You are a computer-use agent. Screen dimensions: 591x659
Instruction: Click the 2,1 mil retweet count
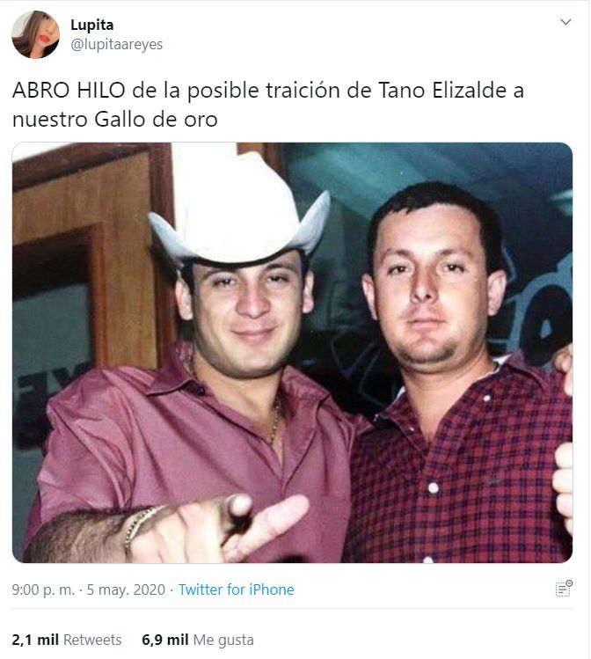coord(35,640)
